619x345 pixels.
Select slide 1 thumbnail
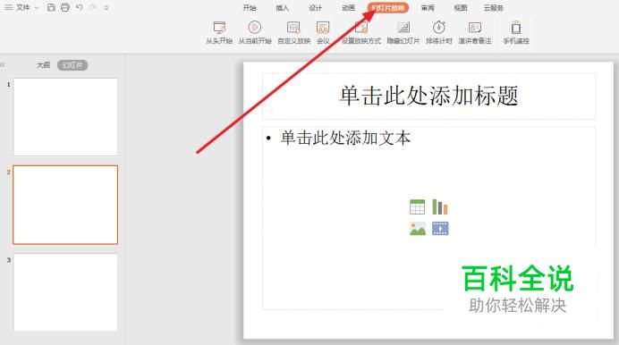coord(65,117)
